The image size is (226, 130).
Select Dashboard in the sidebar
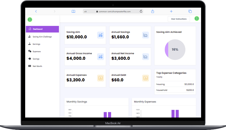[42, 29]
